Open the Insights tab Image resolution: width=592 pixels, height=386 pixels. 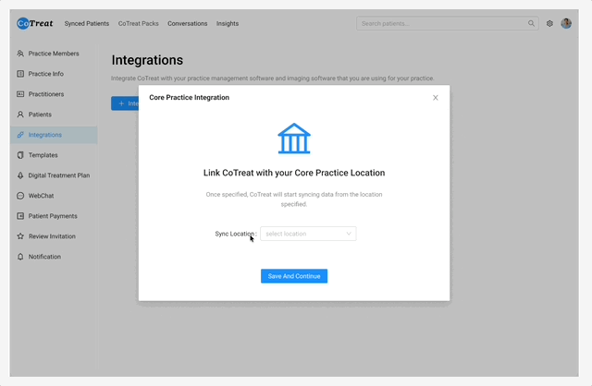point(227,23)
